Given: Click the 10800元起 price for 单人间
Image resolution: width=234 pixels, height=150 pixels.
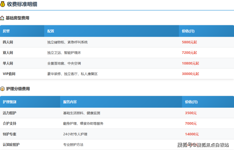Looking at the screenshot, I should [190, 63].
